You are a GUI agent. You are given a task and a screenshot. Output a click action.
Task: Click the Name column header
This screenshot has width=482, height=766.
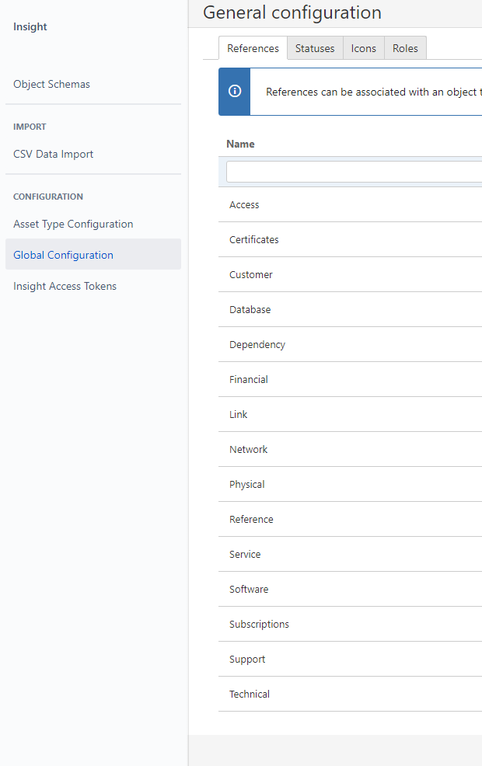tap(240, 144)
